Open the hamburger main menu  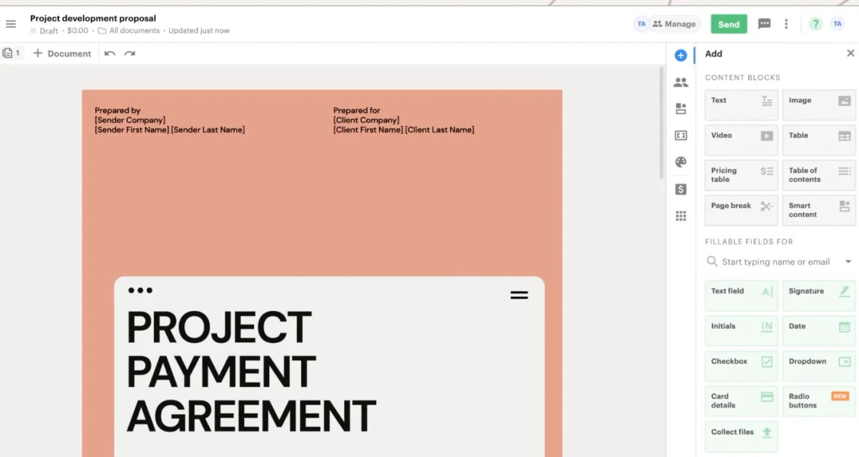click(11, 24)
